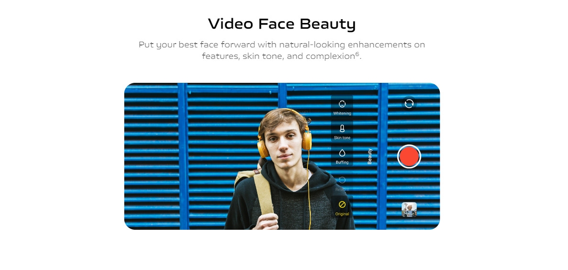Click the dimmed Restore circular arrow icon

342,180
